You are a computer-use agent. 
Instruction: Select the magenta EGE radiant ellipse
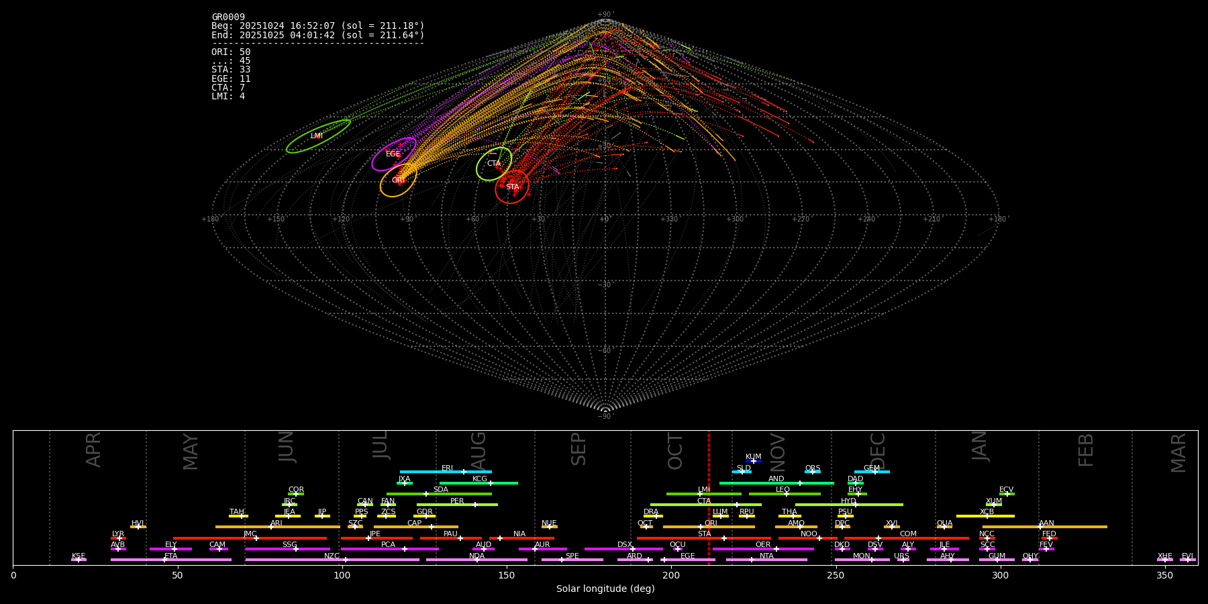(x=394, y=154)
